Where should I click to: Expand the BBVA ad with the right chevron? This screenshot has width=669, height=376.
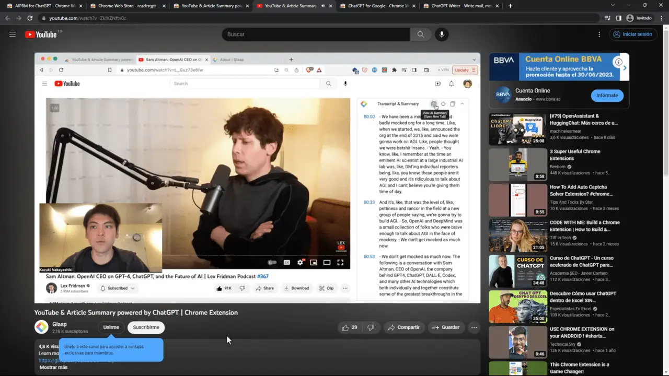625,68
